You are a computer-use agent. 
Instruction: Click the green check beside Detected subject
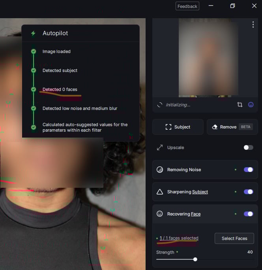pos(34,70)
